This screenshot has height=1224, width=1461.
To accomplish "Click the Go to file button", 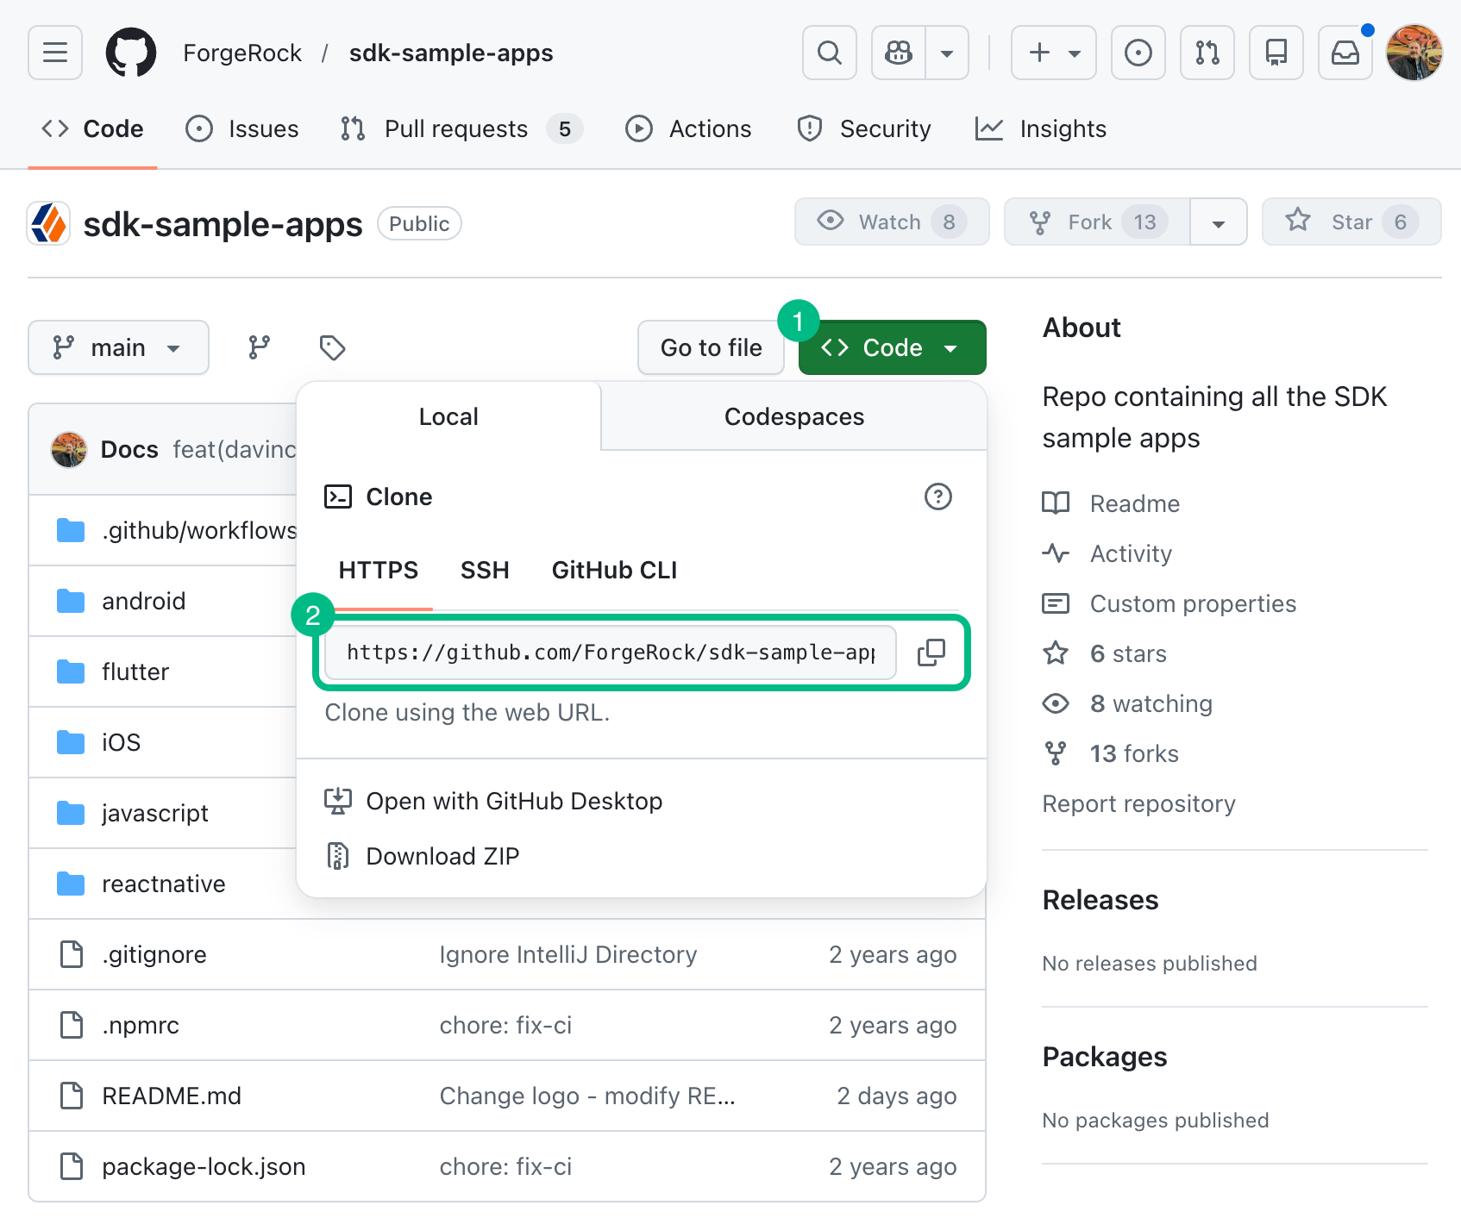I will [x=711, y=347].
